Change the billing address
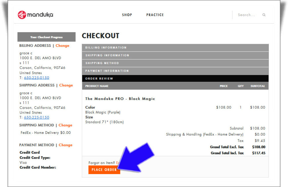 click(x=63, y=46)
